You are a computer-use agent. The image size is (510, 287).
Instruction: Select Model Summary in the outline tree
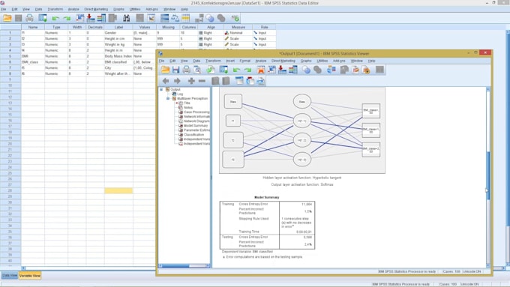pyautogui.click(x=196, y=125)
